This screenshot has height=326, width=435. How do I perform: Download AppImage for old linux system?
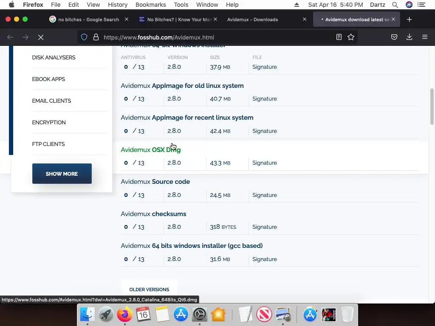(x=182, y=86)
